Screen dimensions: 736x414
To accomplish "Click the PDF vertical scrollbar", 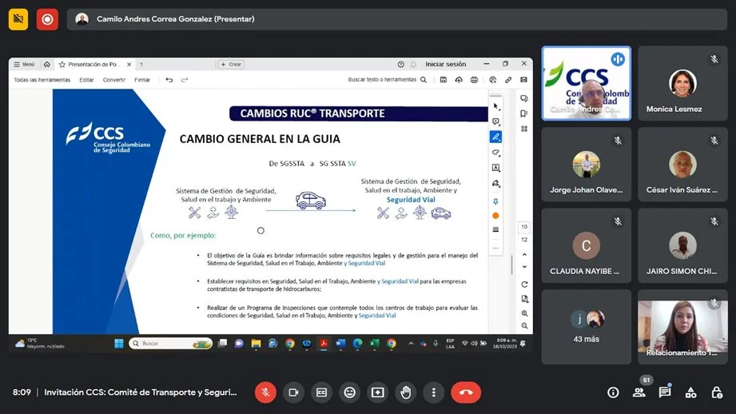I will point(512,264).
